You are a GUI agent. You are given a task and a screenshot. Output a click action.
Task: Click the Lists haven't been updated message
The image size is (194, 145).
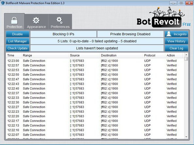(97, 48)
